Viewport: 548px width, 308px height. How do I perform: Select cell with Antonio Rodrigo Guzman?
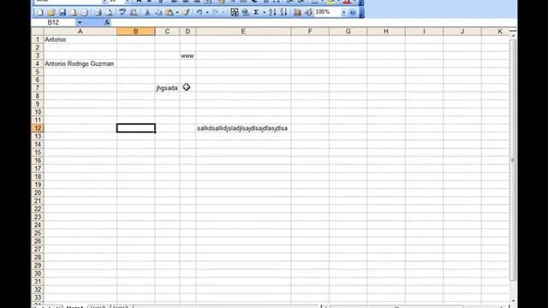[x=80, y=63]
